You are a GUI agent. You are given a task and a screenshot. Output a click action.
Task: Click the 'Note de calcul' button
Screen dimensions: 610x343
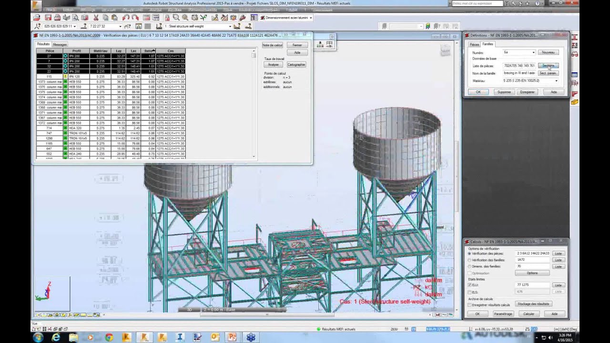[272, 45]
